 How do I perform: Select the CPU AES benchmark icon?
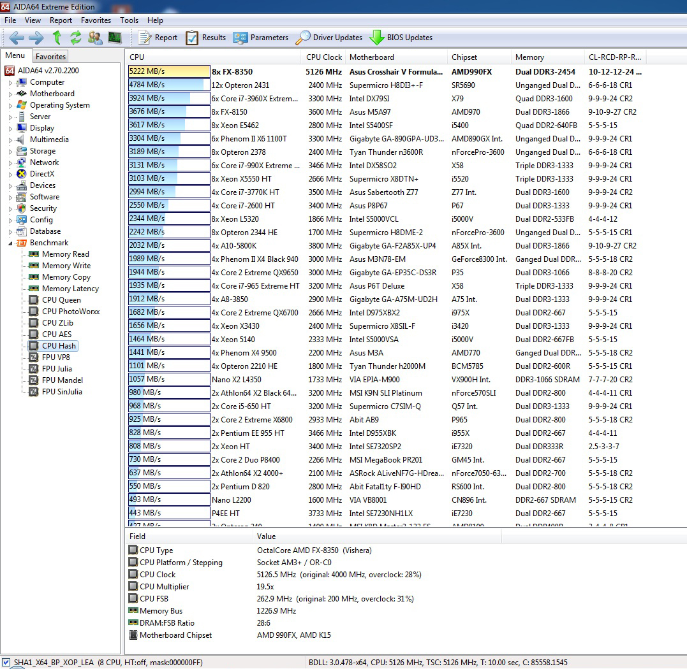pos(34,334)
